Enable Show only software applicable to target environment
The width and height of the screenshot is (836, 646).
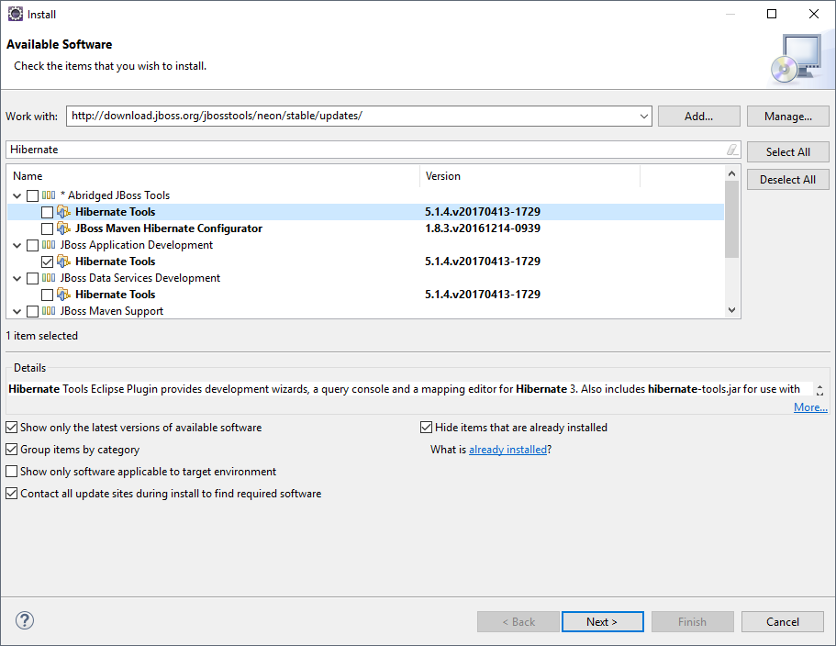(x=12, y=472)
